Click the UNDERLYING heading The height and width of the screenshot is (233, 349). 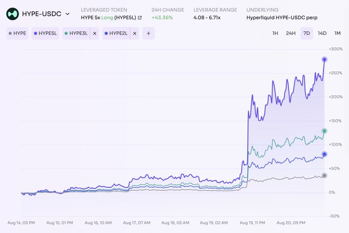coord(263,10)
